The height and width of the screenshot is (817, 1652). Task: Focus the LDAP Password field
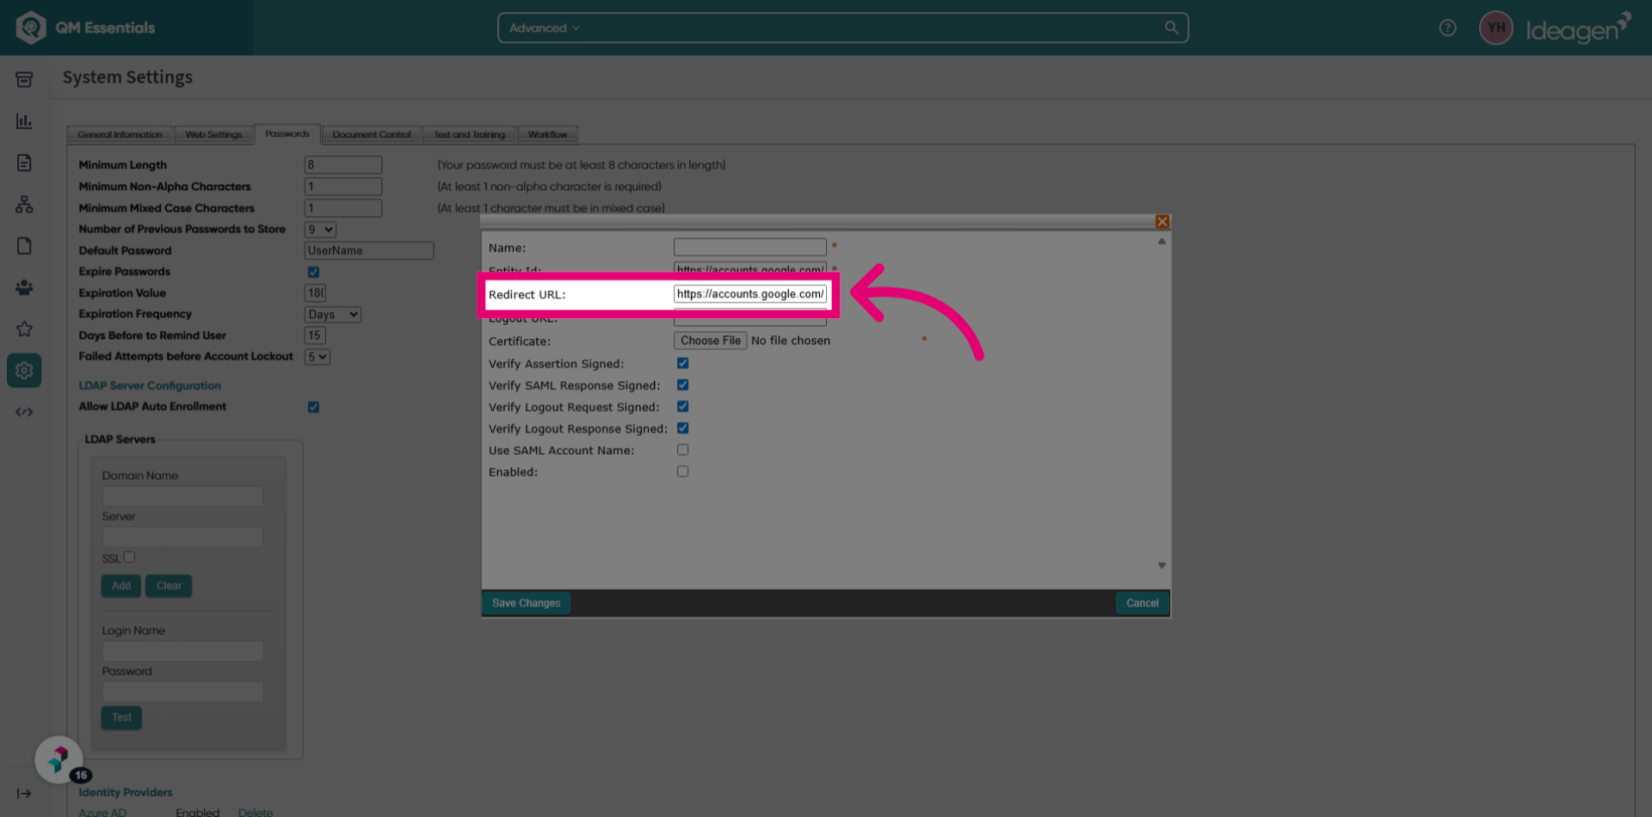coord(182,692)
